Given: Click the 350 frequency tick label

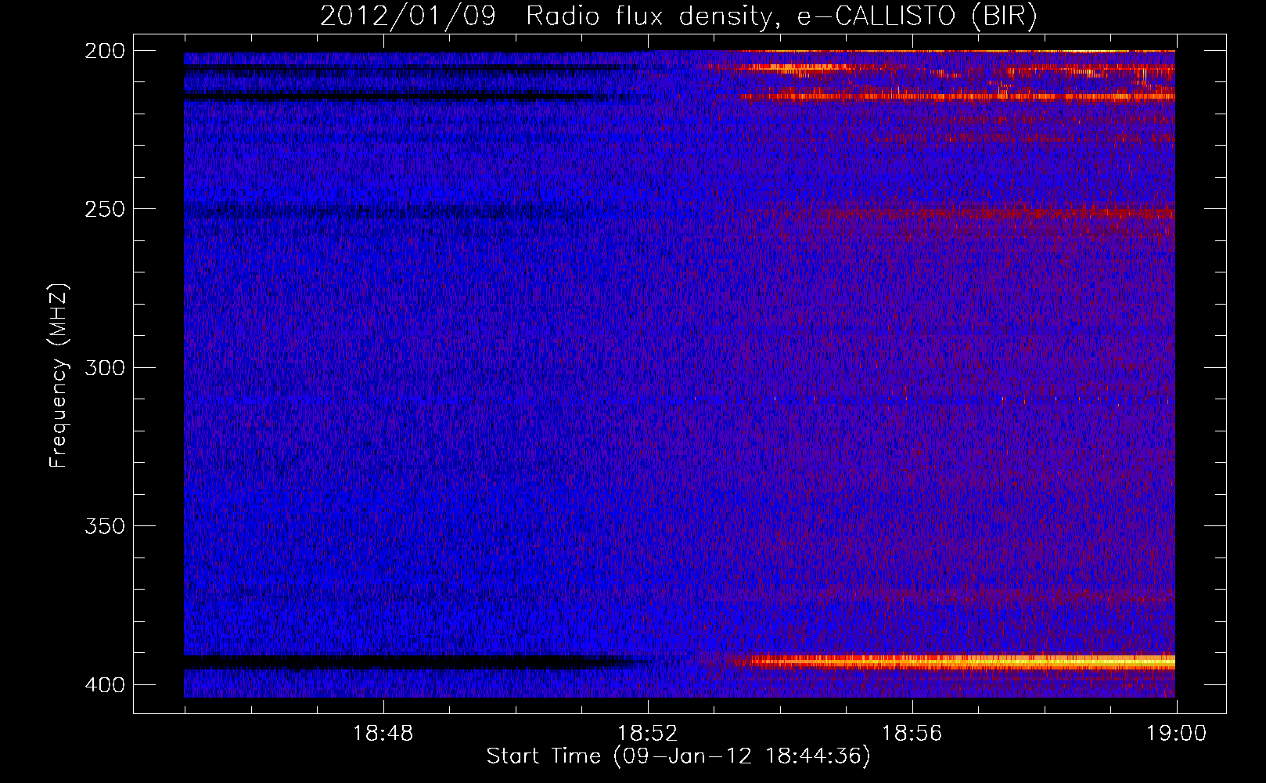Looking at the screenshot, I should pos(105,526).
